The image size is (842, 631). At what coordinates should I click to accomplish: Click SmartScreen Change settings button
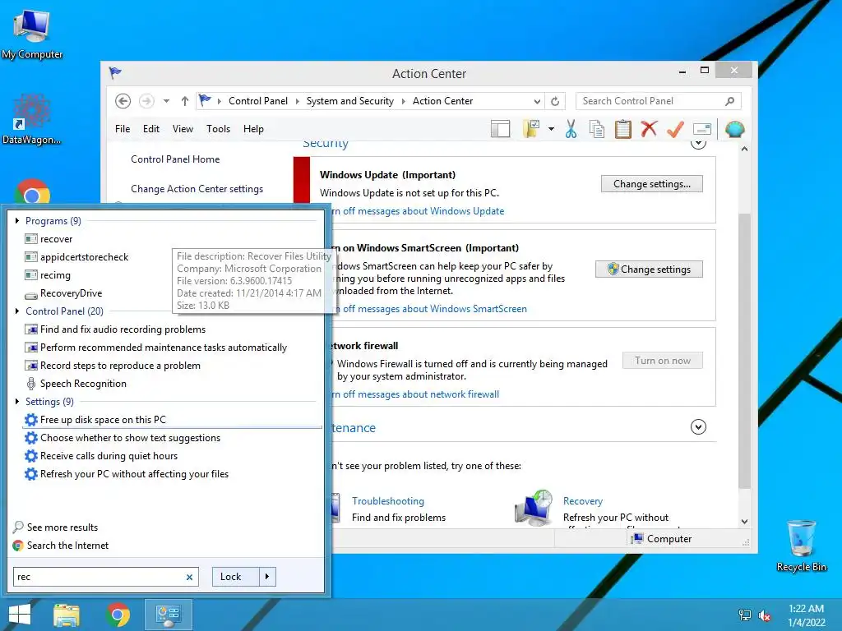pos(650,269)
